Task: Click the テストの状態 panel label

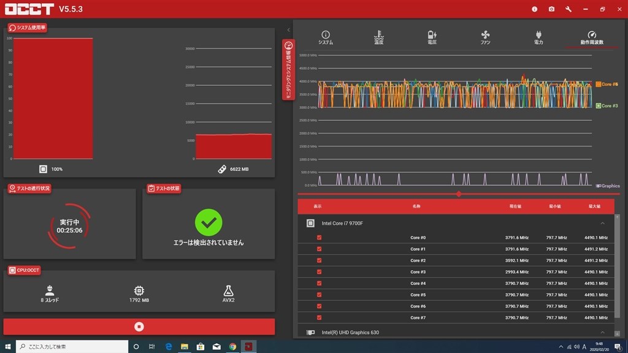Action: [164, 188]
